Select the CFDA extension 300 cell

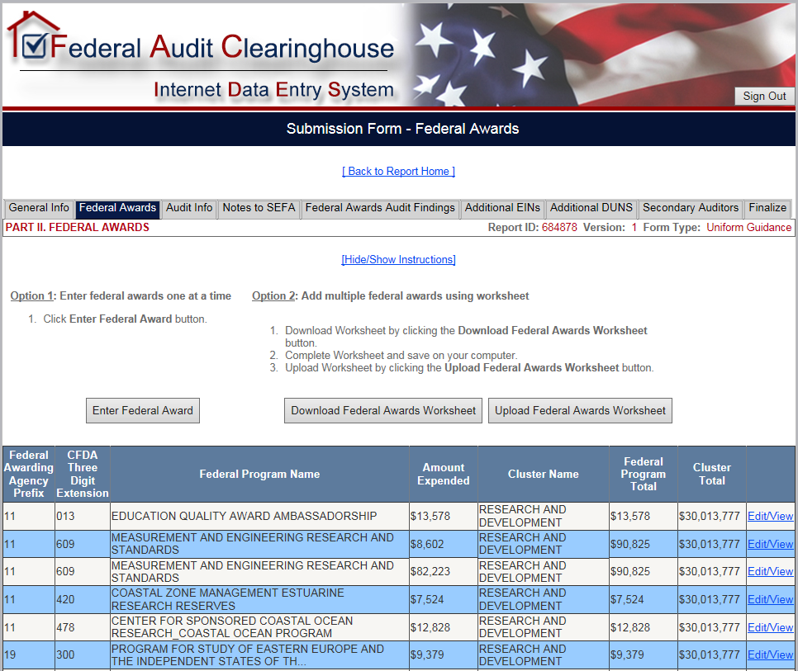pyautogui.click(x=83, y=655)
